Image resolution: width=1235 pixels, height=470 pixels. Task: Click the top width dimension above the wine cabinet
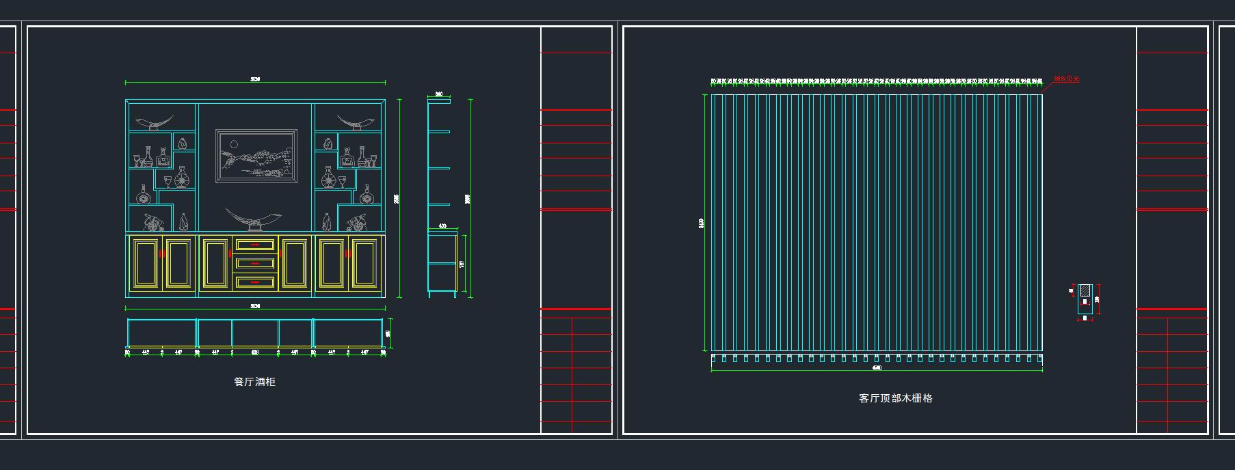pos(255,82)
